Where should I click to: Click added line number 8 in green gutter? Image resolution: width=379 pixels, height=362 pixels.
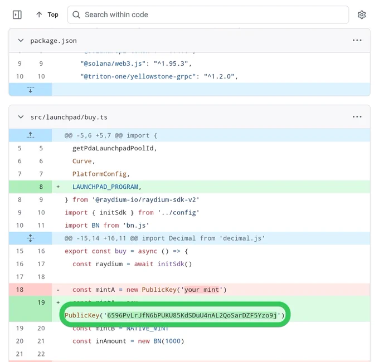[x=41, y=187]
